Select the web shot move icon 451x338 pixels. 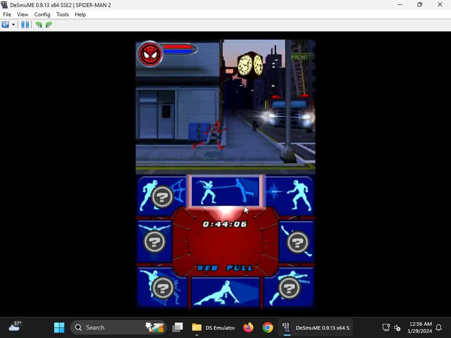[x=289, y=195]
